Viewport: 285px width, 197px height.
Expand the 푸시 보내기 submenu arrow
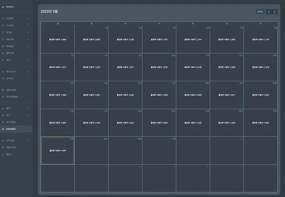click(x=28, y=72)
